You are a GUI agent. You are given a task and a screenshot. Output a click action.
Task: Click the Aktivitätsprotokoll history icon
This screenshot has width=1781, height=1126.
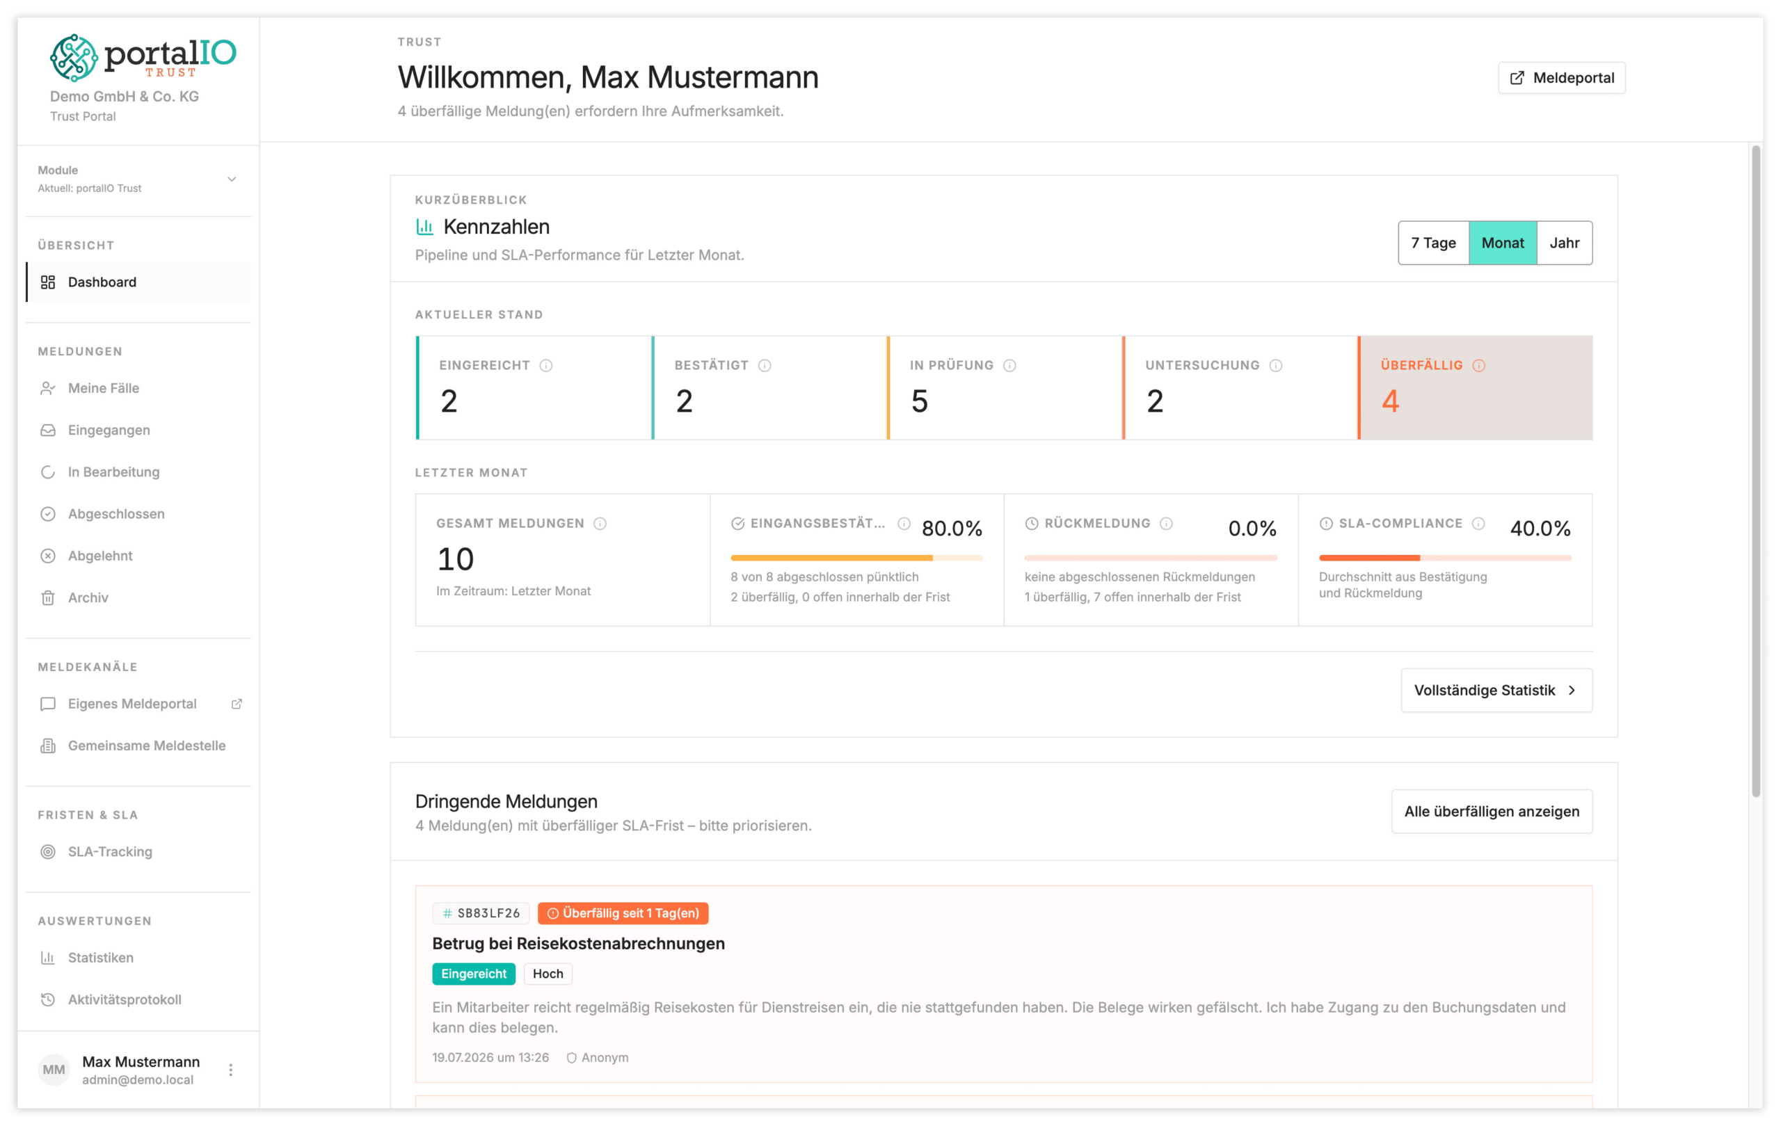[48, 999]
